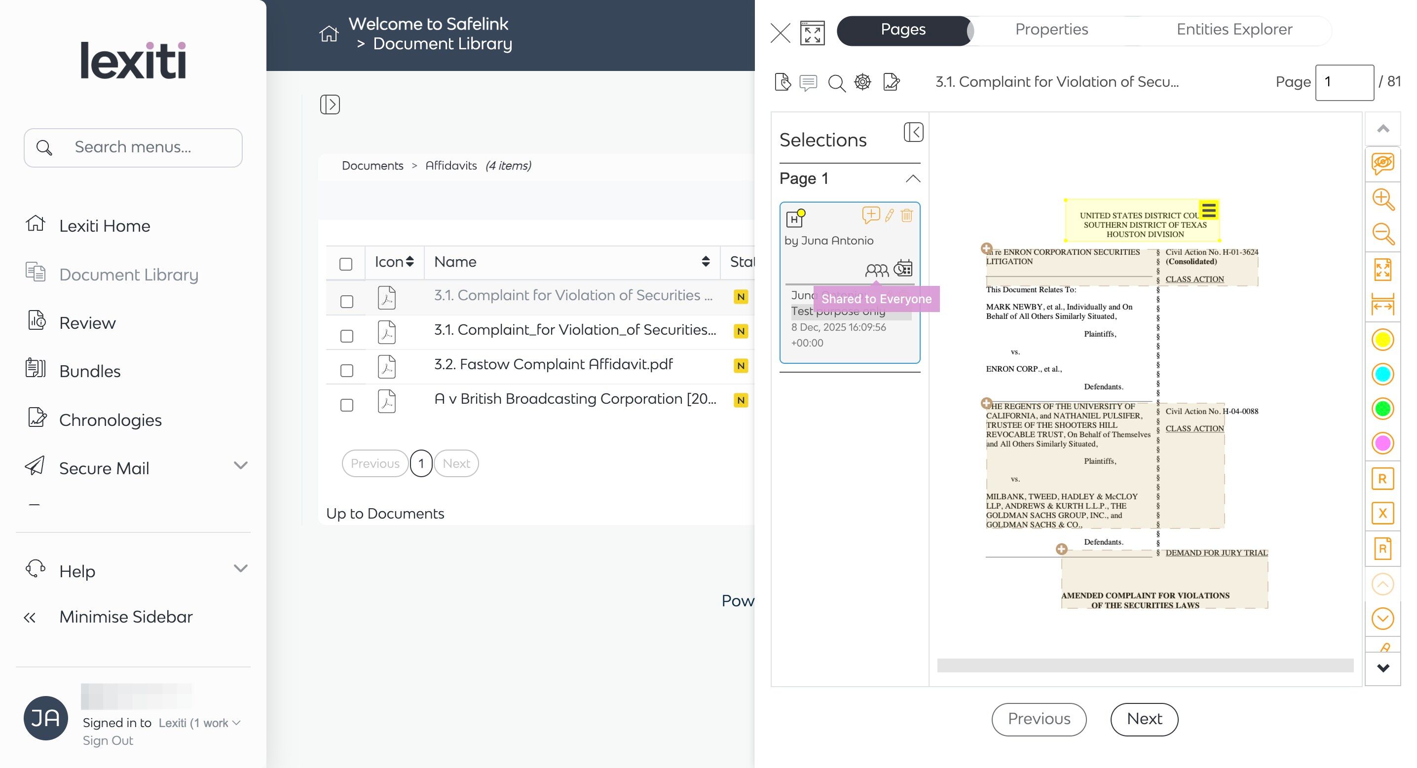Expand viewer to full screen
Screen dimensions: 1417x768
812,33
